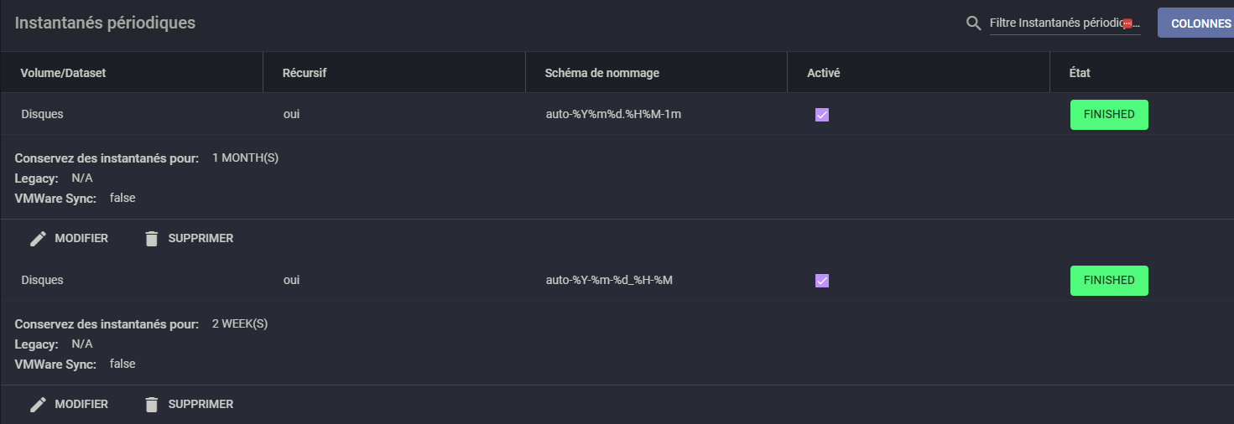Uncheck Activé for the auto-%Y-%m-%d_%H-%M task
This screenshot has height=424, width=1234.
click(822, 281)
